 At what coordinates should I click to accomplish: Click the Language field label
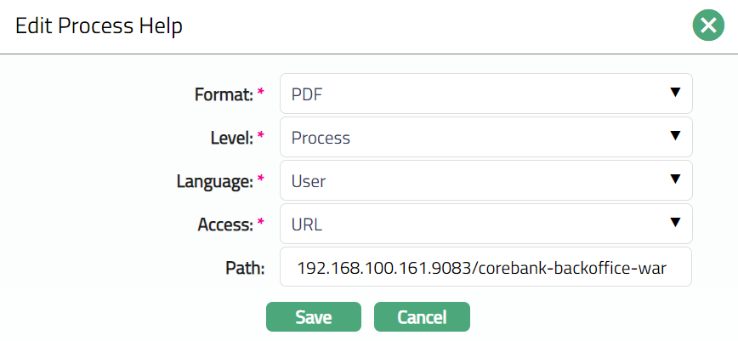(x=215, y=181)
